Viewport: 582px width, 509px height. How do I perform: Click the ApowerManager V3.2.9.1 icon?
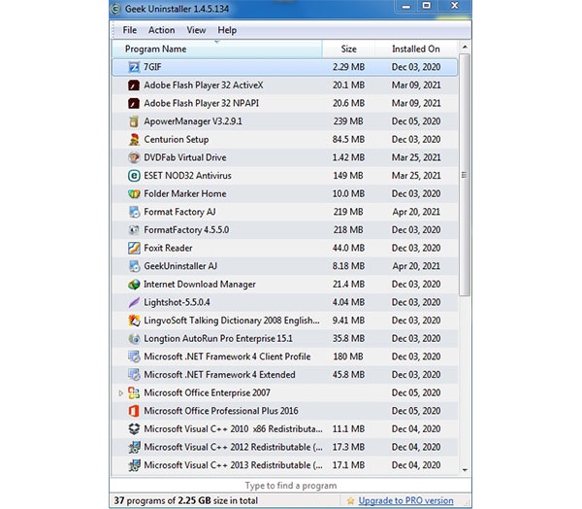coord(134,121)
